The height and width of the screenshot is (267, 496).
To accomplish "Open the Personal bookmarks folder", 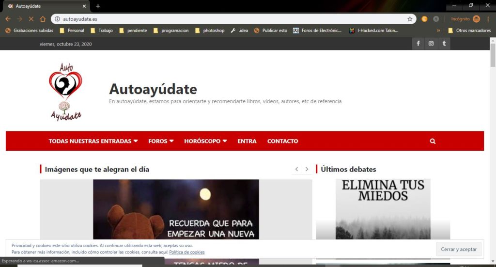I will [72, 31].
